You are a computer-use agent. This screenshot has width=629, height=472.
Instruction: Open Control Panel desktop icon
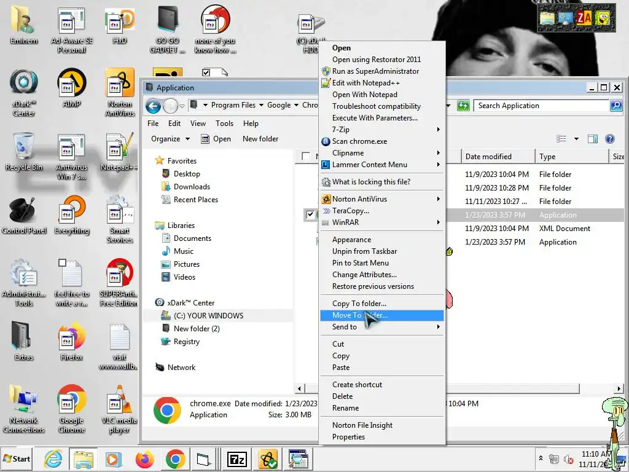point(23,215)
